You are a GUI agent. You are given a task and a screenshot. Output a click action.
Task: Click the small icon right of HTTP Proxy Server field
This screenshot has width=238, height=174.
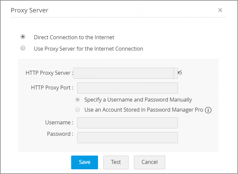(180, 72)
